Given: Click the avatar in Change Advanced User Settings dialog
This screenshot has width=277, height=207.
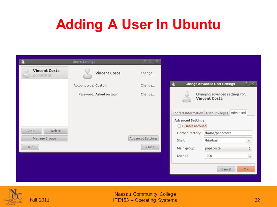Looking at the screenshot, I should [187, 97].
